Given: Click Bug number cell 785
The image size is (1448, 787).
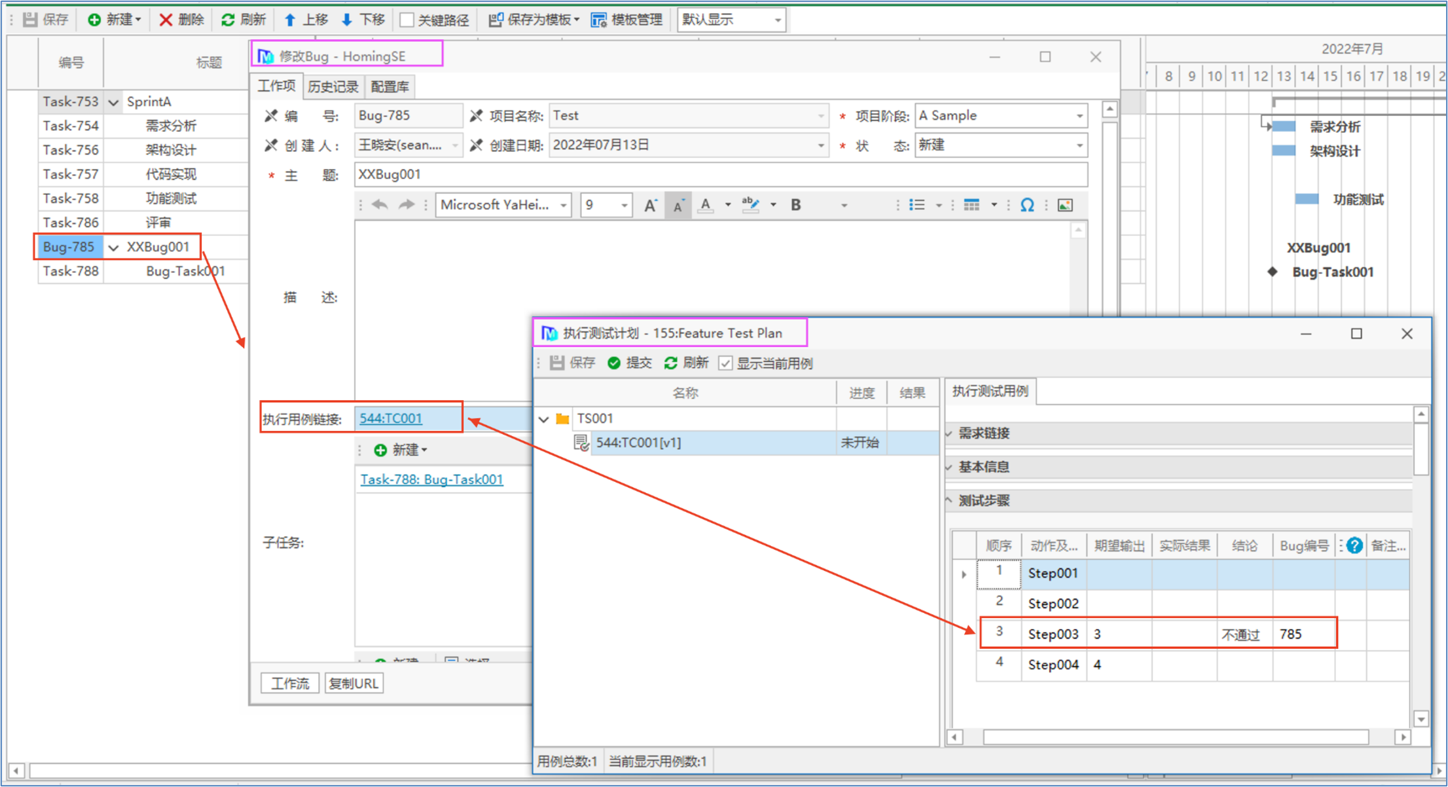Looking at the screenshot, I should [1303, 634].
